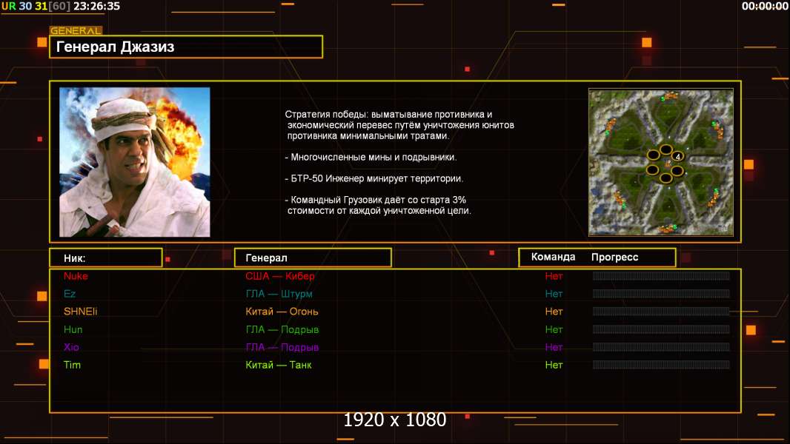The height and width of the screenshot is (444, 790).
Task: Click the GENERAL label tag
Action: click(x=76, y=30)
